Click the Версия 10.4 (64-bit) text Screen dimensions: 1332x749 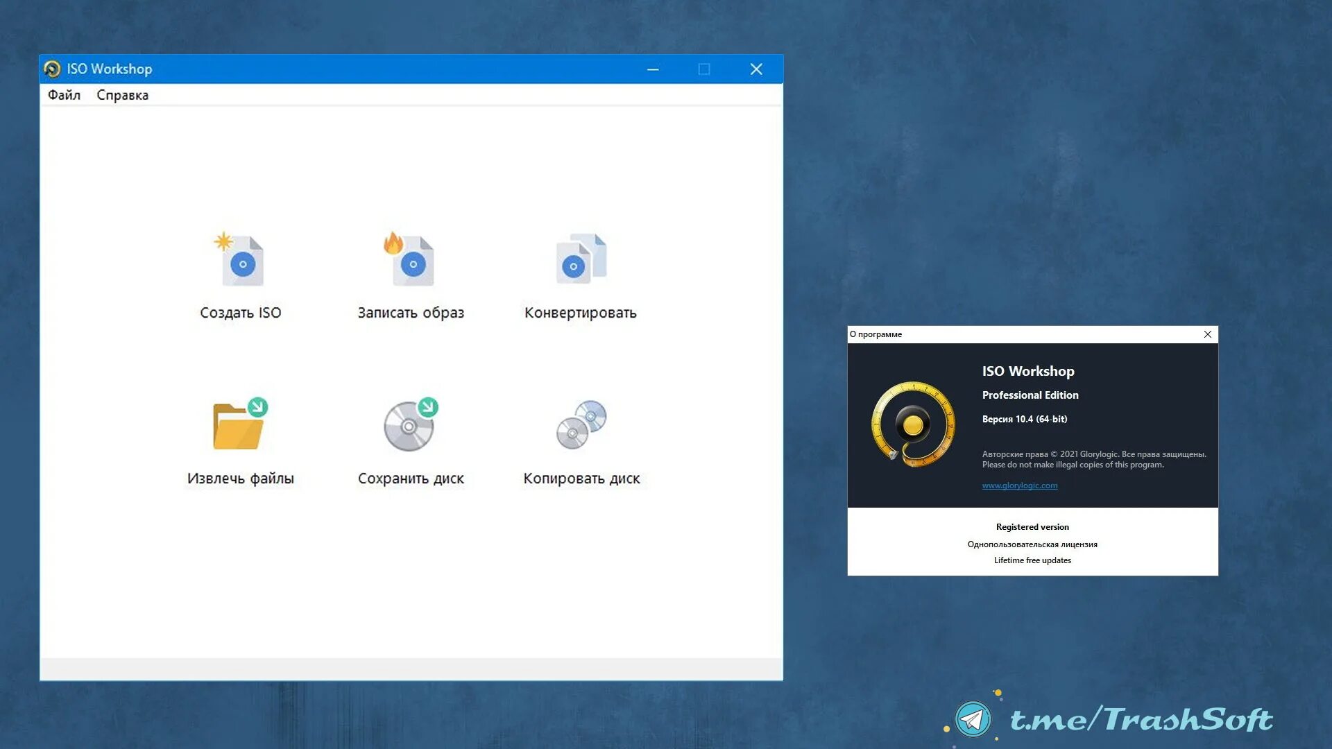point(1025,419)
